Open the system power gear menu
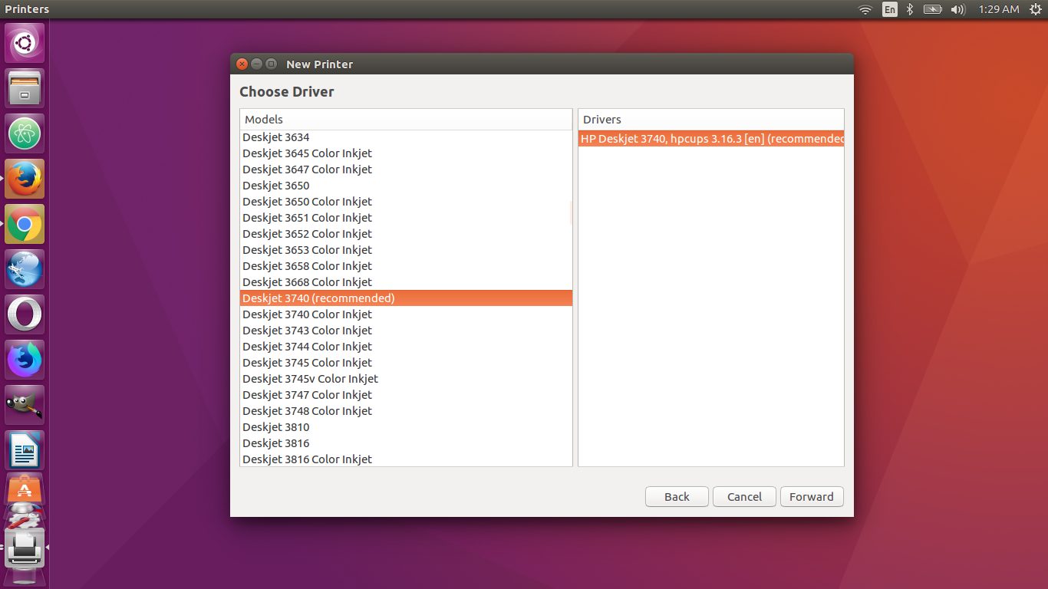 pyautogui.click(x=1036, y=9)
